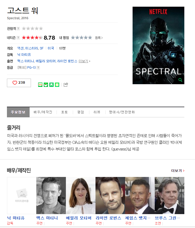195x228 pixels.
Task: Open the 리뷰 tab
Action: (97, 112)
